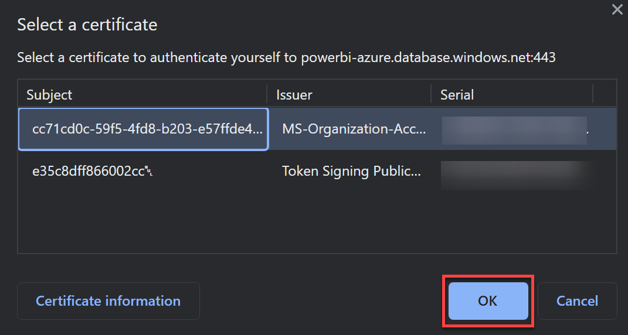Image resolution: width=628 pixels, height=335 pixels.
Task: Click the blurred serial of the first certificate
Action: 514,131
